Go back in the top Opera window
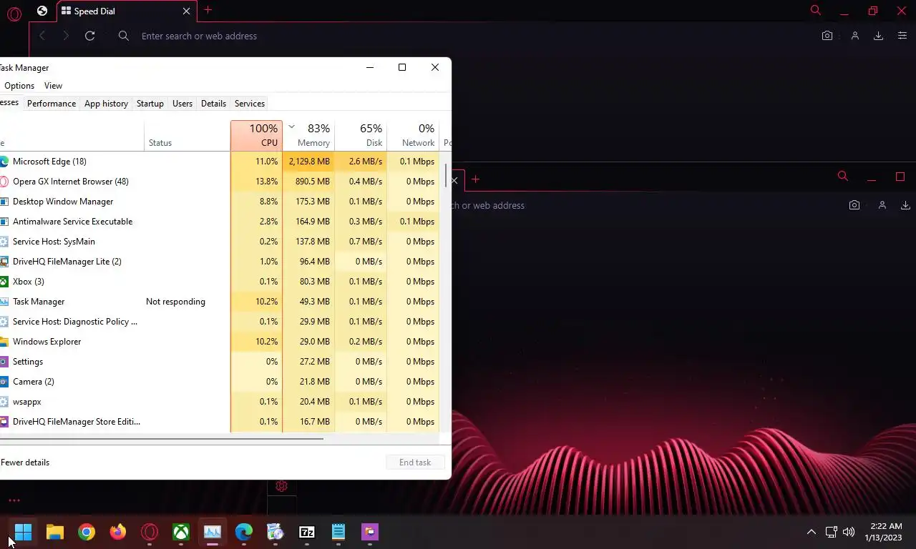The image size is (916, 549). click(42, 36)
